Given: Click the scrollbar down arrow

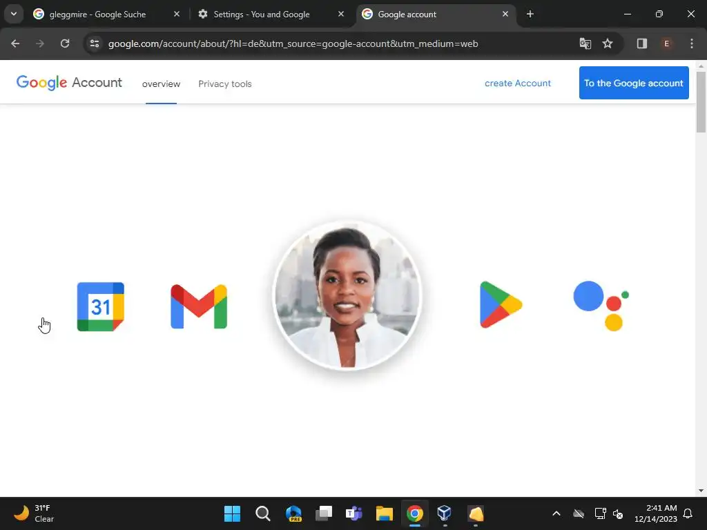Looking at the screenshot, I should [701, 491].
